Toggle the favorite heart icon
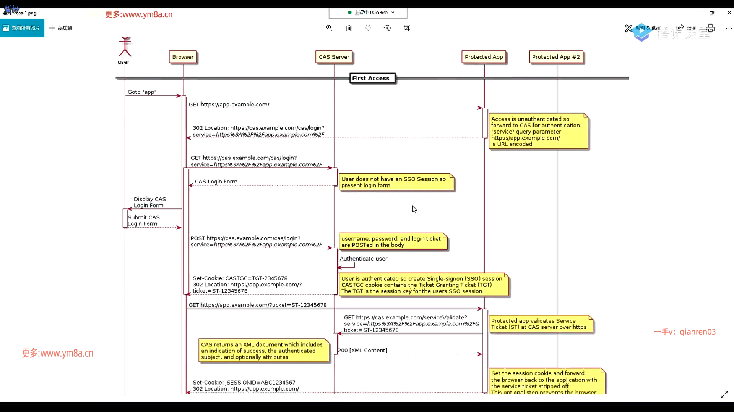734x412 pixels. click(368, 28)
